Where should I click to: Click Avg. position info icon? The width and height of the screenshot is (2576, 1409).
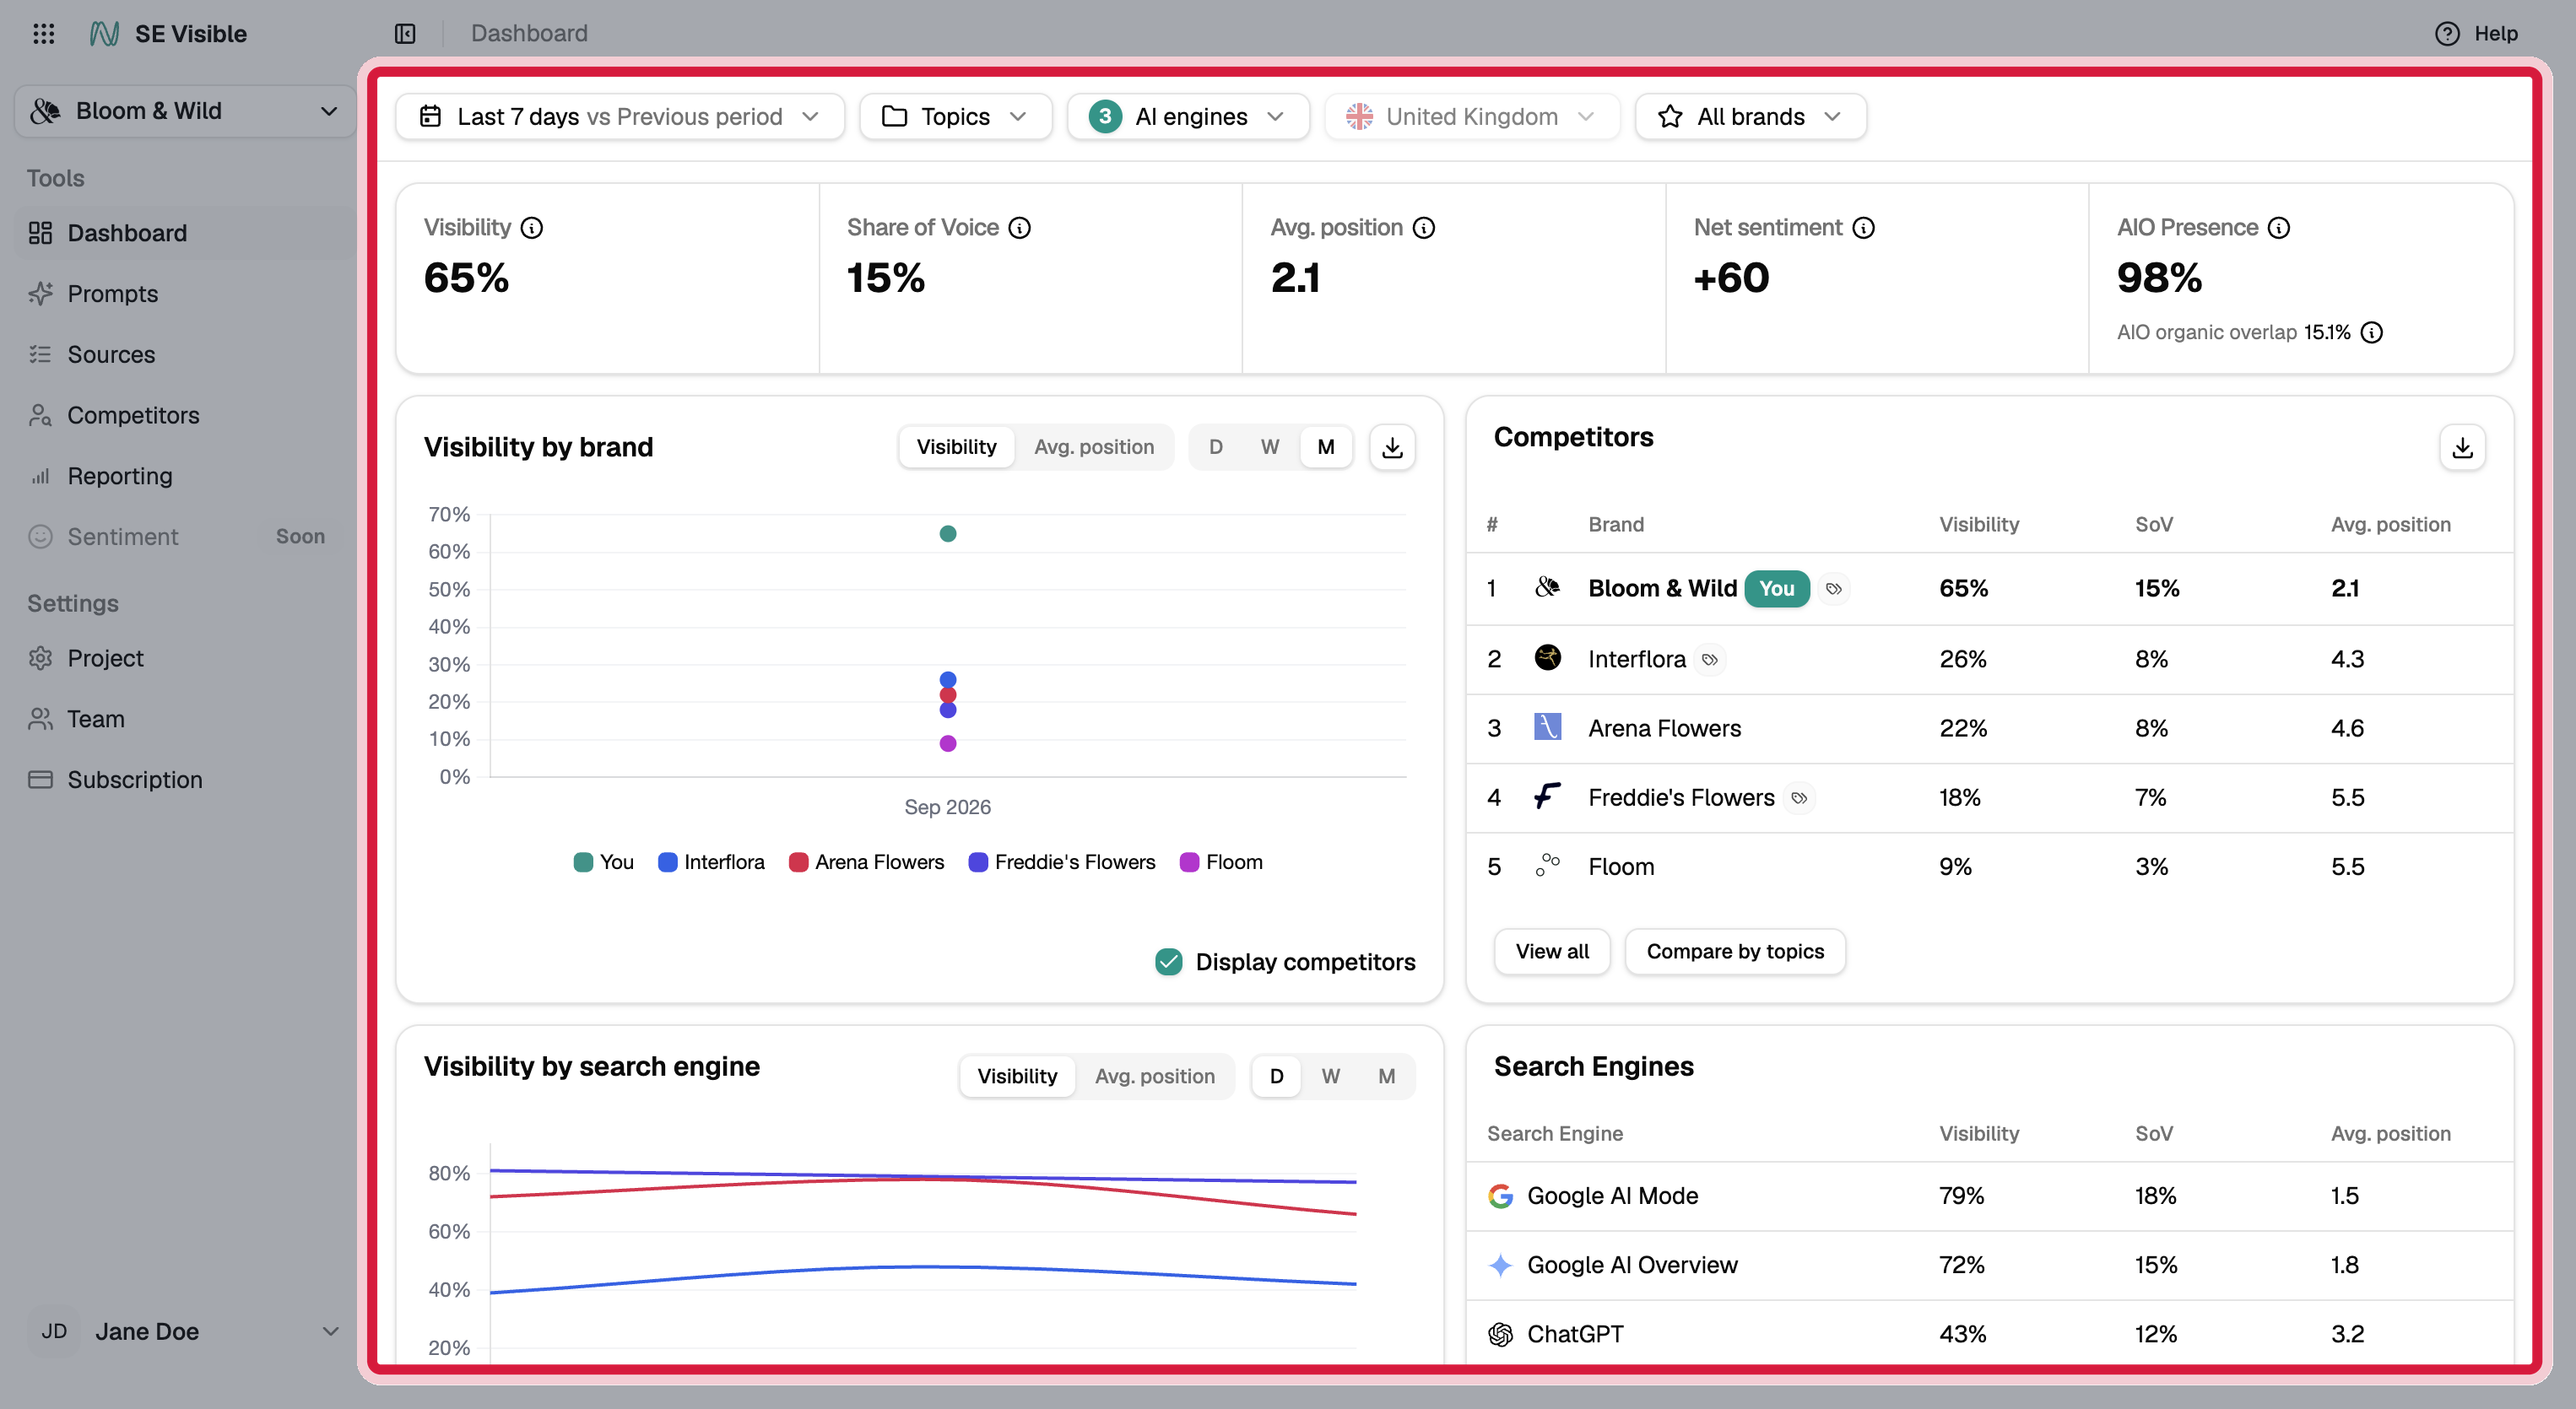[x=1424, y=228]
